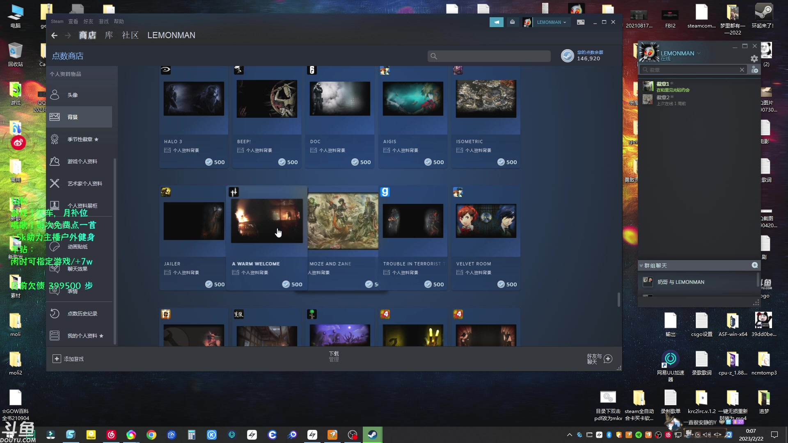Open the ISOMETRIC background item
The height and width of the screenshot is (443, 788).
tap(486, 117)
